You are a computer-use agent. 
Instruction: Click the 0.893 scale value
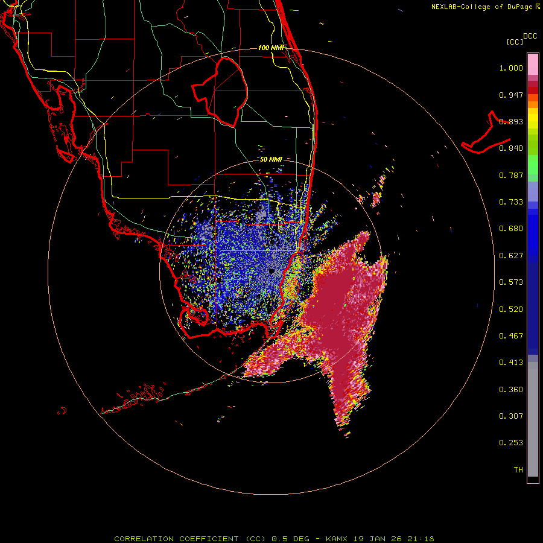pyautogui.click(x=511, y=121)
